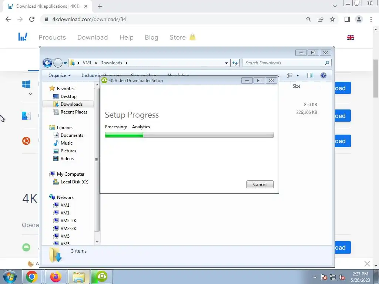Select Documents library
The image size is (379, 284).
[x=72, y=135]
